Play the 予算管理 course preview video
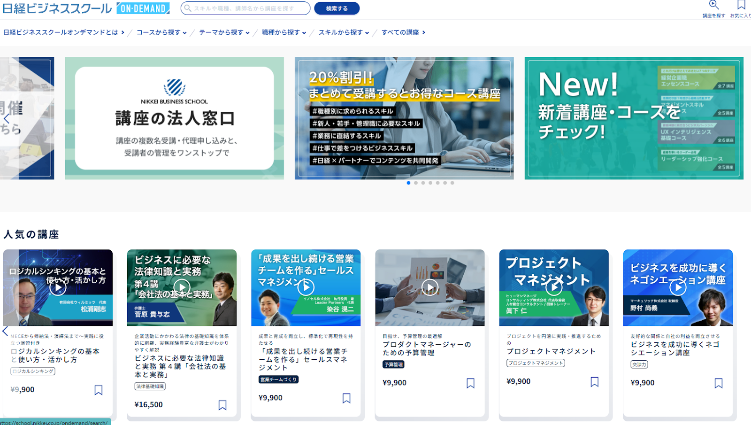 click(x=430, y=287)
